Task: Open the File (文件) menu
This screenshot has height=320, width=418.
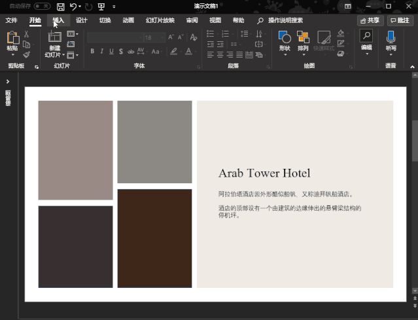Action: click(12, 20)
